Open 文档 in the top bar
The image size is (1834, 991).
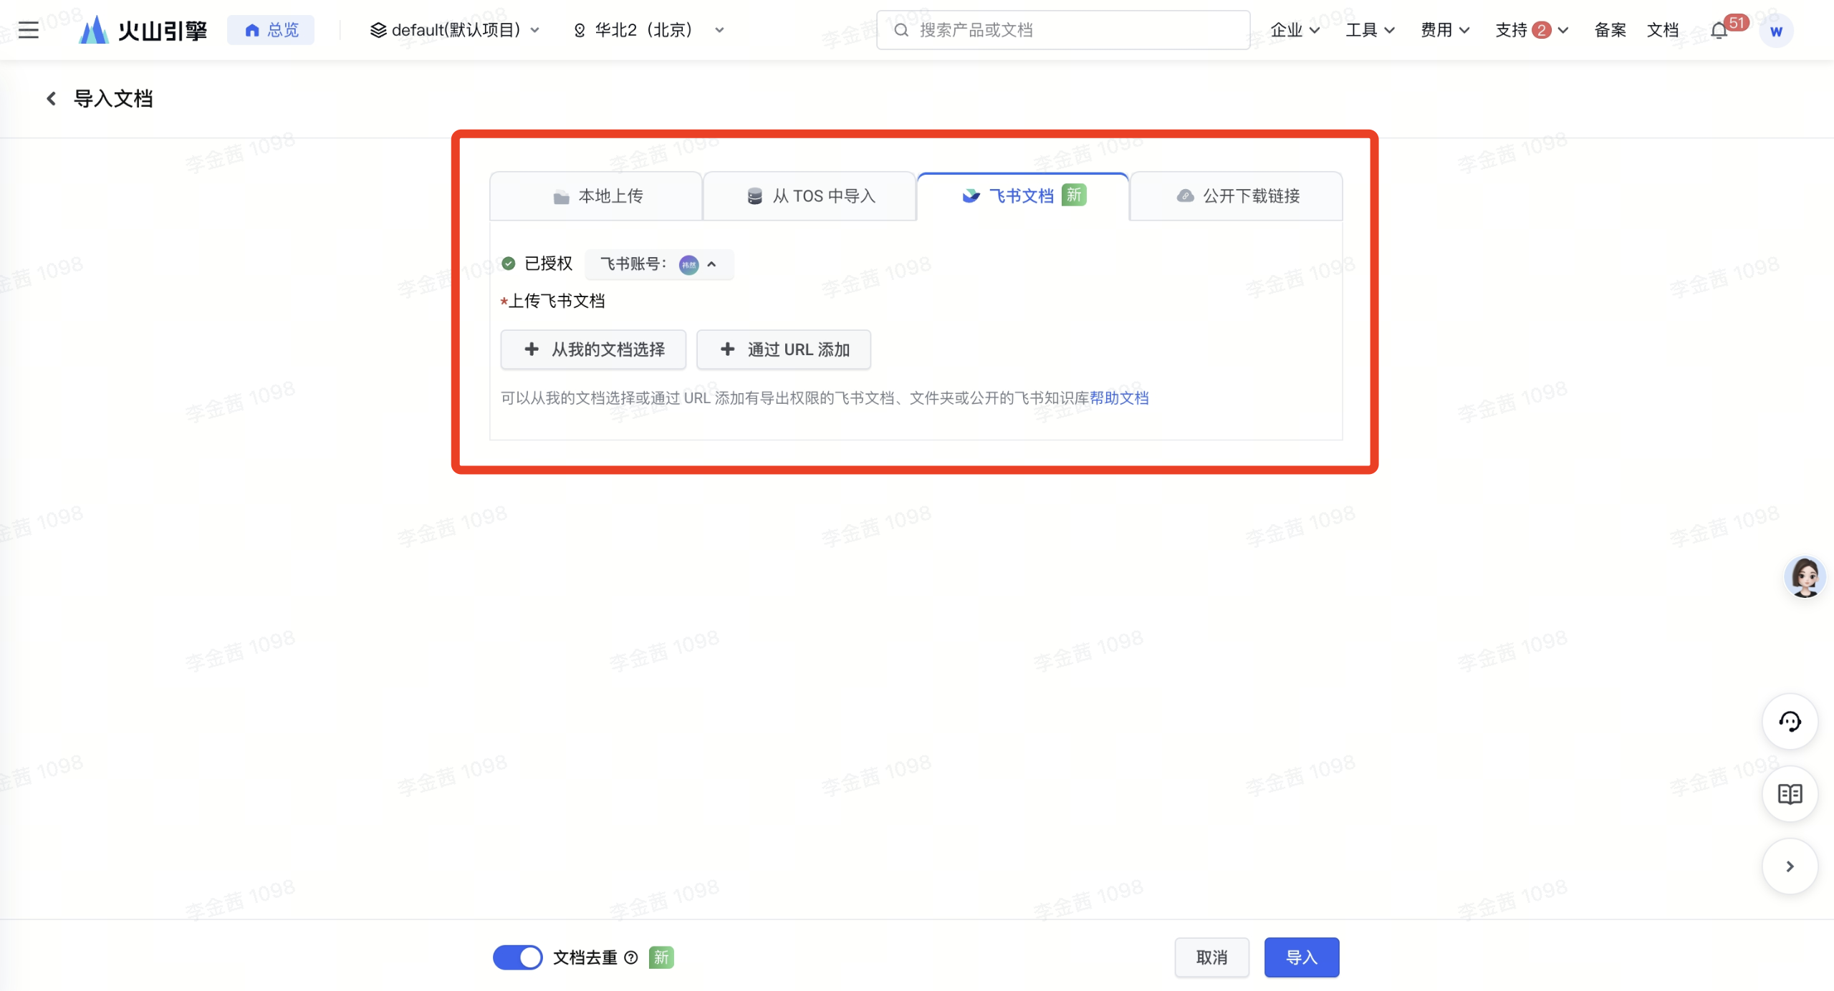click(x=1662, y=30)
